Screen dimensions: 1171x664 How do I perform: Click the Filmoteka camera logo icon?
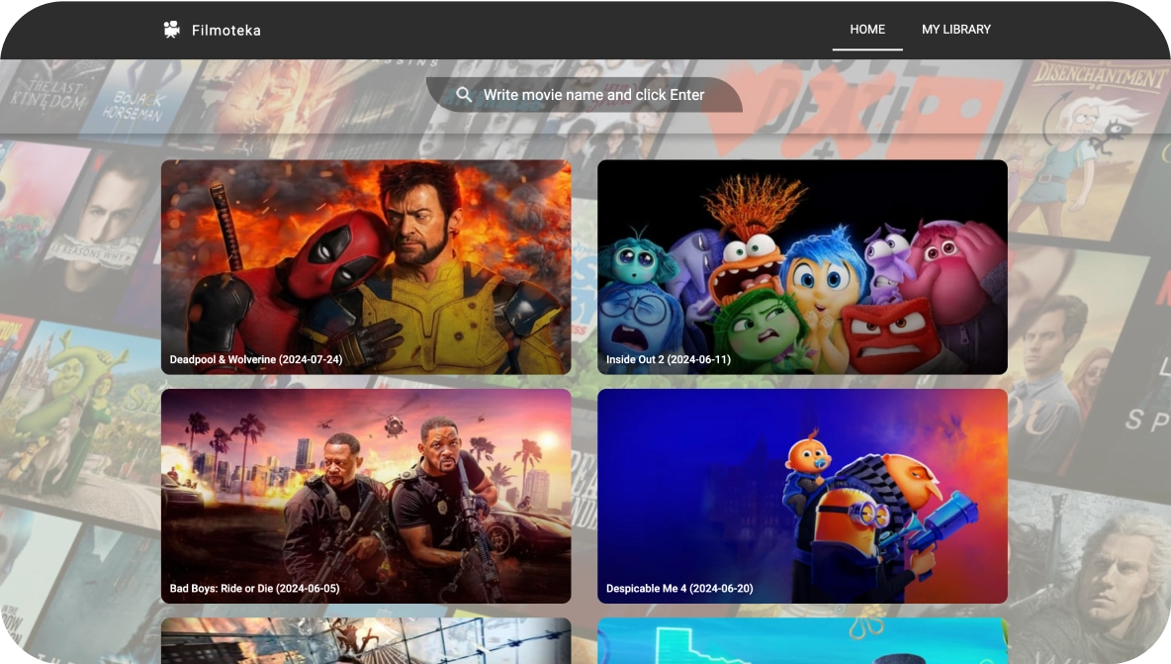coord(172,30)
